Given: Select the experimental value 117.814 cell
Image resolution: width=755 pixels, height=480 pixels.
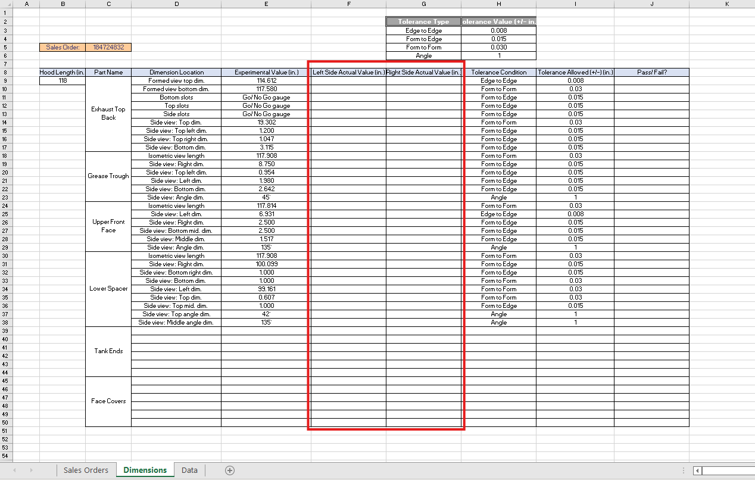Looking at the screenshot, I should click(x=266, y=205).
